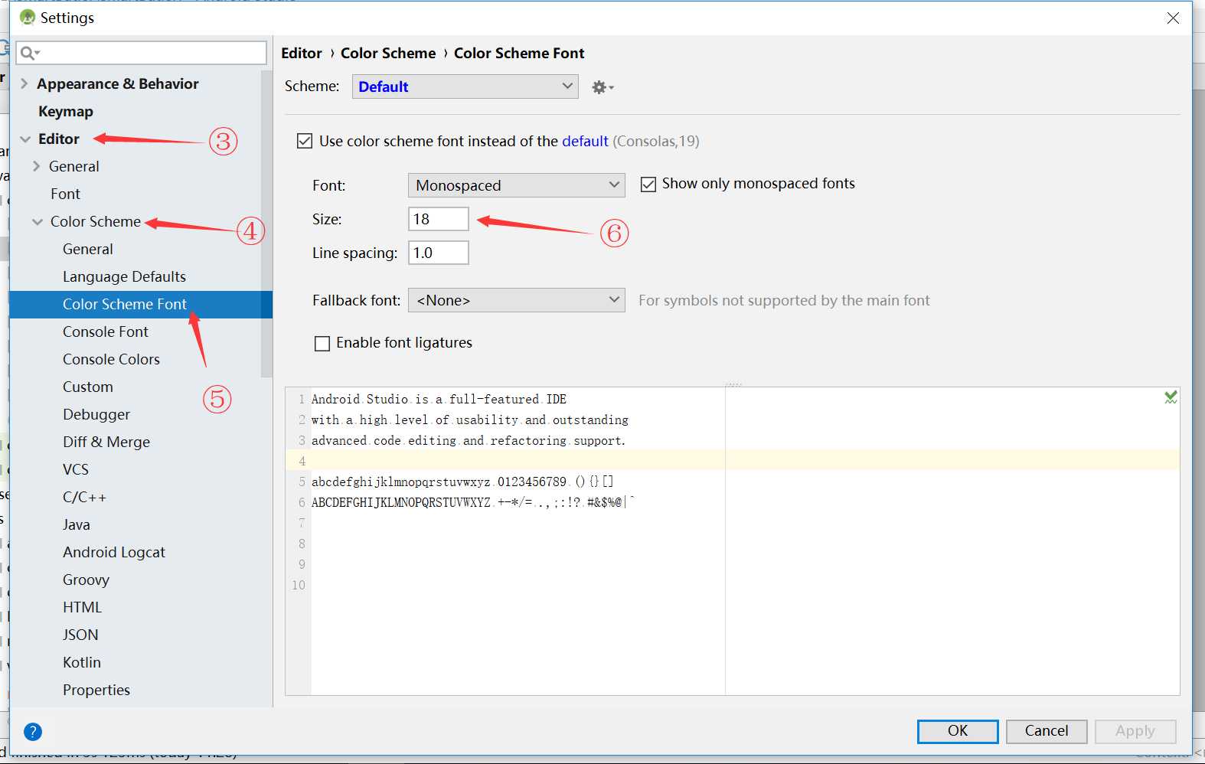Click preview line starting 'abcdefghijklmnopqrstuvwxyz'
The height and width of the screenshot is (764, 1205).
coord(462,482)
